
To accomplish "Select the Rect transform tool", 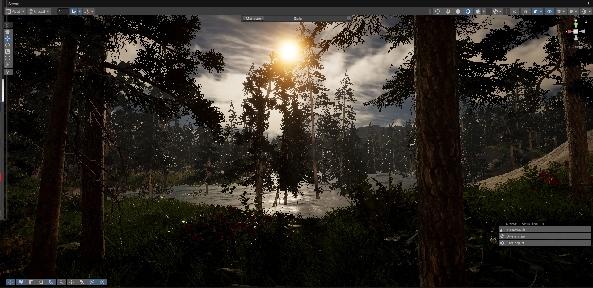I will (7, 58).
